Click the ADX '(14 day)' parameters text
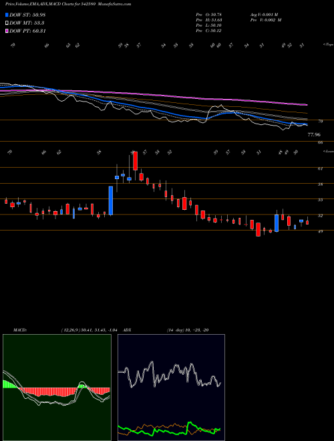The height and width of the screenshot is (441, 334). tap(176, 330)
